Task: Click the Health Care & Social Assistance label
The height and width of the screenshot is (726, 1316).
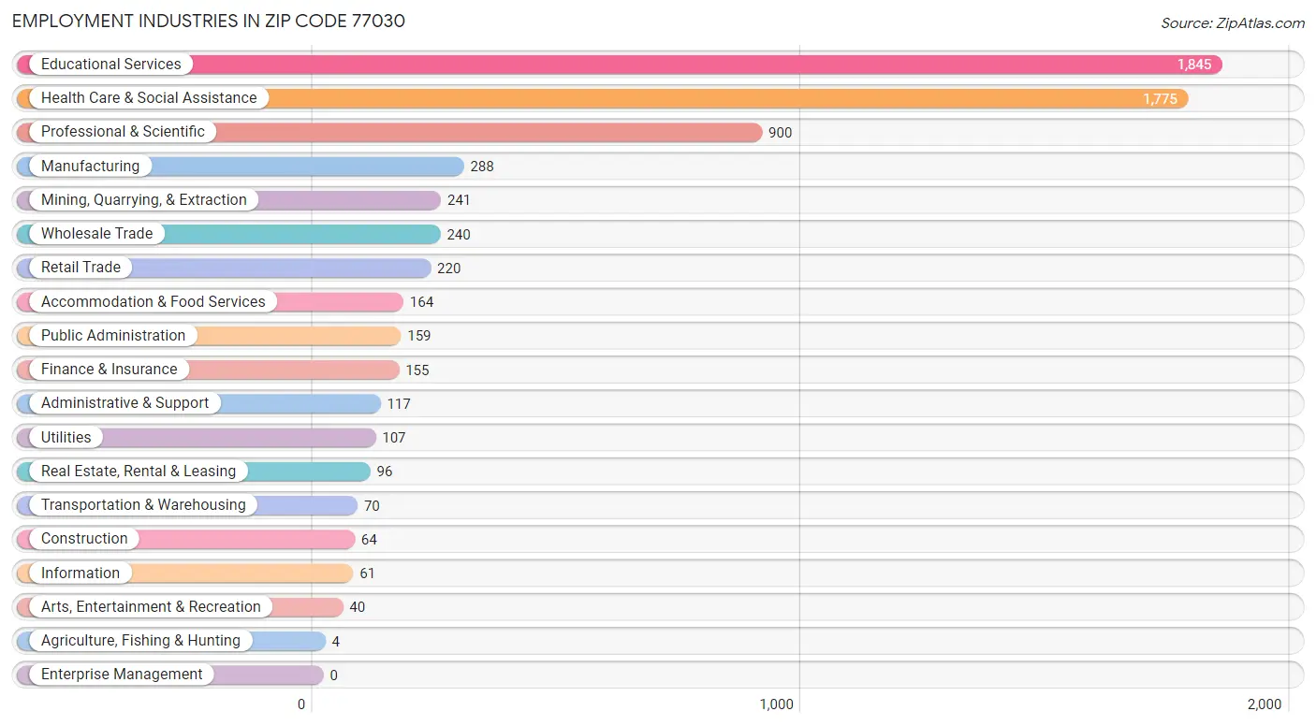Action: pos(148,98)
